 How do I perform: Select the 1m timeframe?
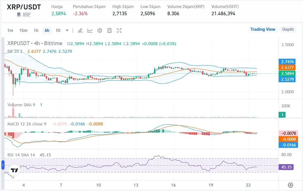(x=10, y=30)
